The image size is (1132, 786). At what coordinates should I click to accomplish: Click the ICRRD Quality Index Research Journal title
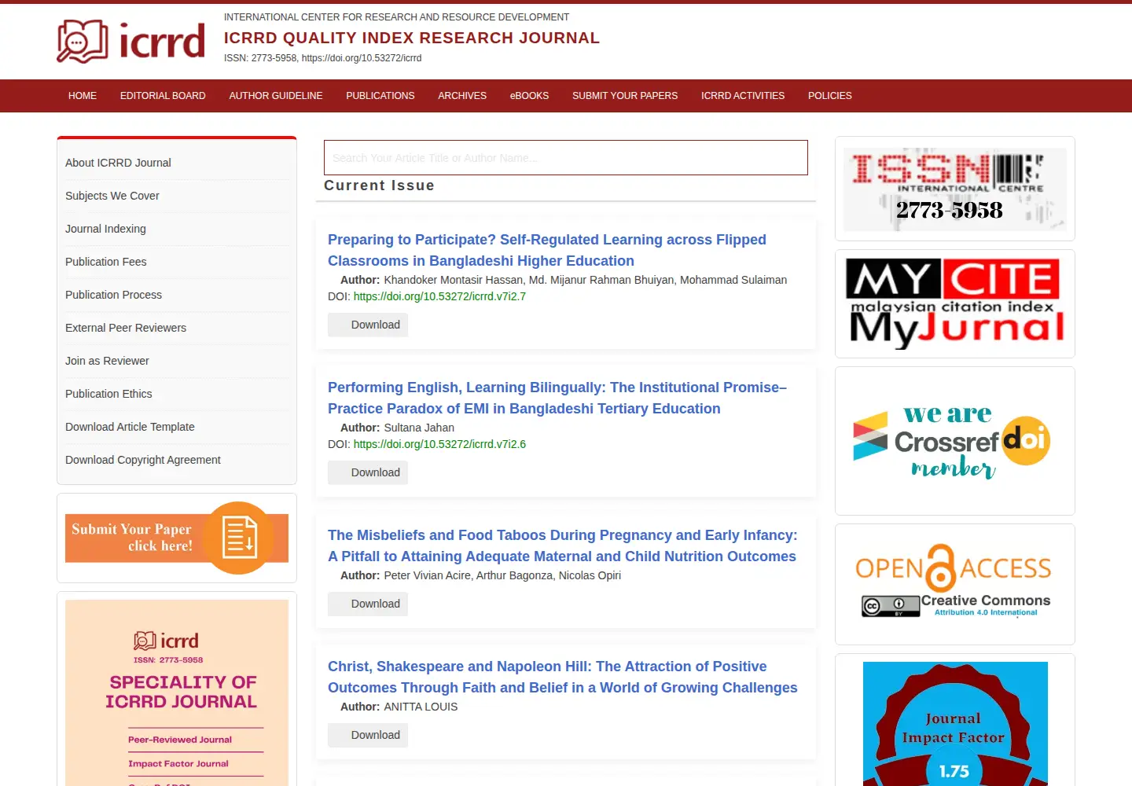point(412,38)
